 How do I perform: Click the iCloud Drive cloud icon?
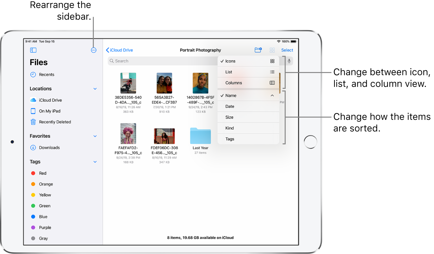[x=33, y=100]
